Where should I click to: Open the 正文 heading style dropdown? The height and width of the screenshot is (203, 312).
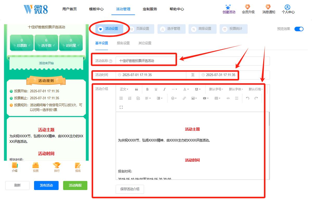124,89
